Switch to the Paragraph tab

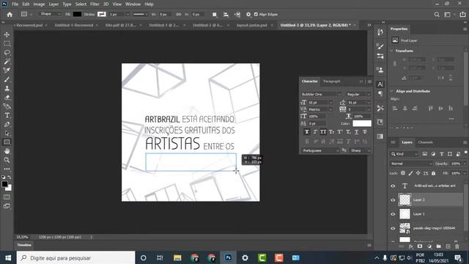click(332, 81)
